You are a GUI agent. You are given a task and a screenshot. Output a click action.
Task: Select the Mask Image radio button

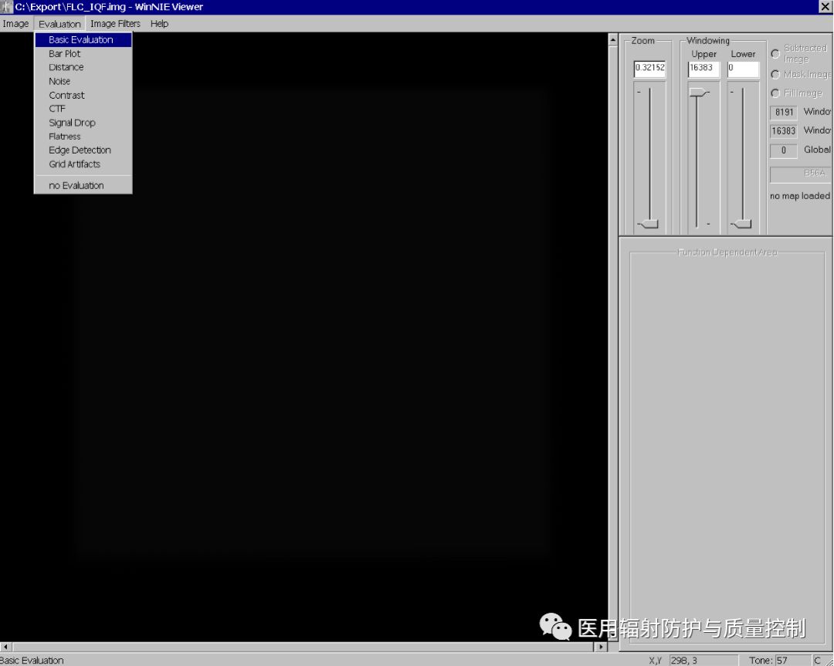tap(775, 74)
